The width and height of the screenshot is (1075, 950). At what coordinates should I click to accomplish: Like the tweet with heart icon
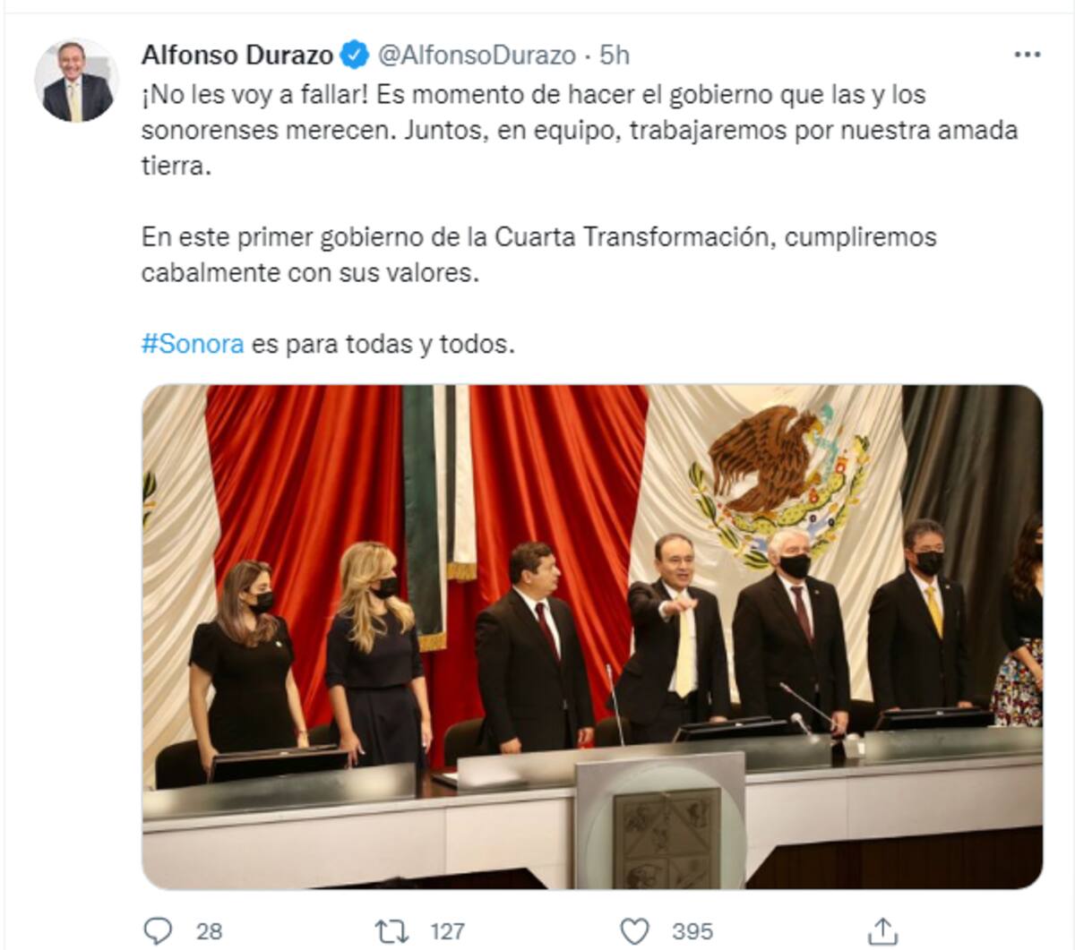point(634,931)
